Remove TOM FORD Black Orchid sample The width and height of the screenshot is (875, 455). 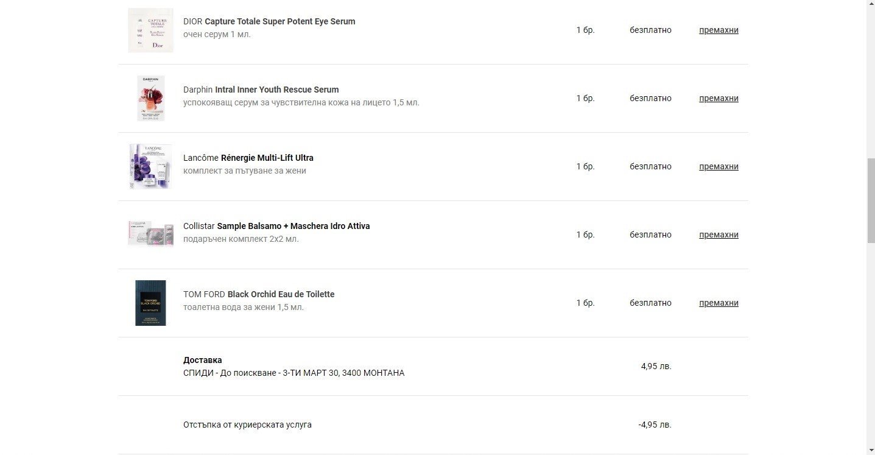click(x=719, y=303)
